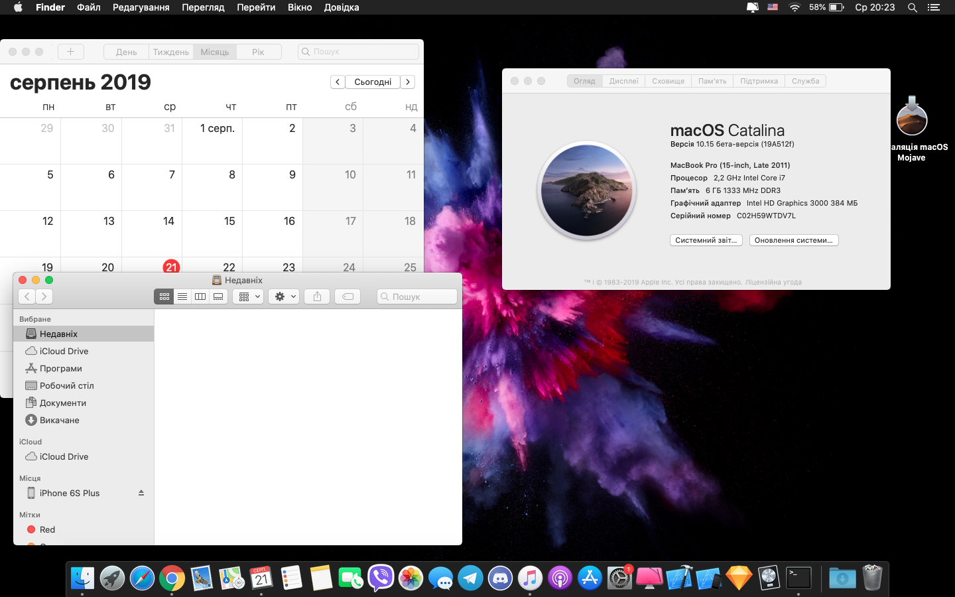Open Spotlight search in menu bar
The width and height of the screenshot is (955, 597).
coord(913,7)
